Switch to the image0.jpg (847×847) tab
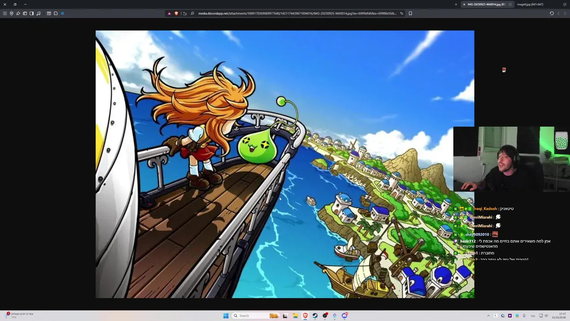Image resolution: width=570 pixels, height=321 pixels. pyautogui.click(x=530, y=4)
